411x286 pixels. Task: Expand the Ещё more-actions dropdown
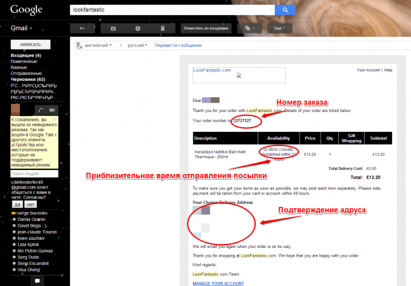tap(279, 28)
